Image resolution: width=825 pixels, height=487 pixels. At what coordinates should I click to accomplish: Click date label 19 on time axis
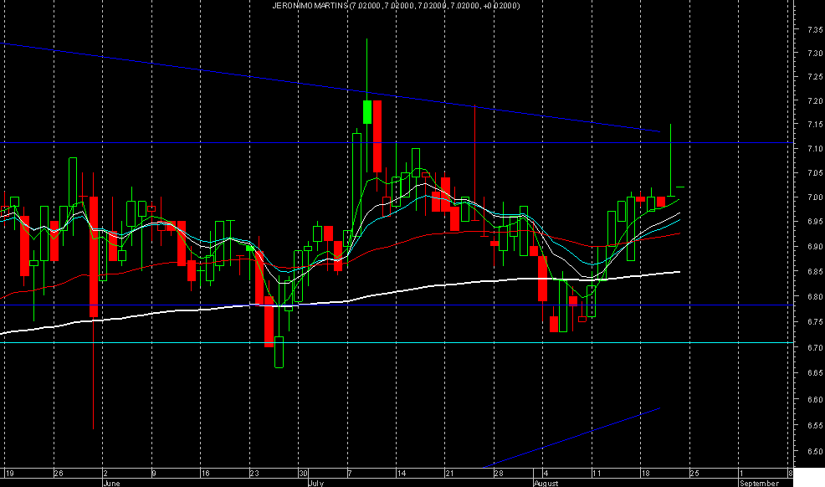click(x=9, y=474)
